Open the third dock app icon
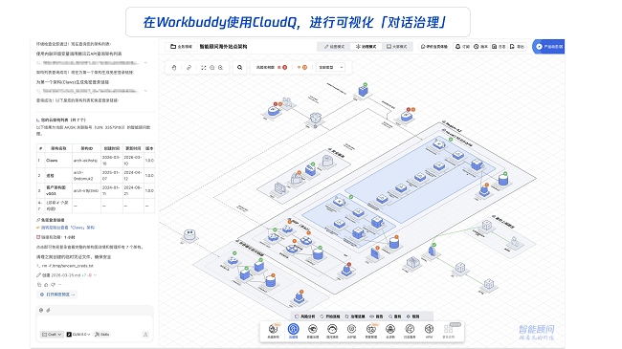This screenshot has width=622, height=349. pyautogui.click(x=313, y=331)
